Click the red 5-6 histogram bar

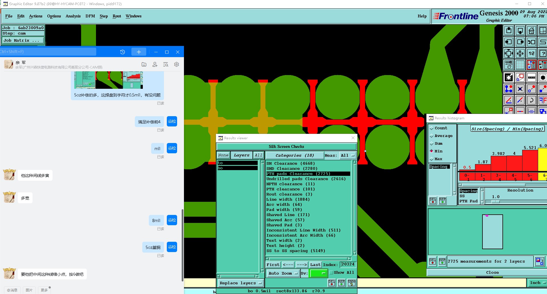(x=530, y=160)
